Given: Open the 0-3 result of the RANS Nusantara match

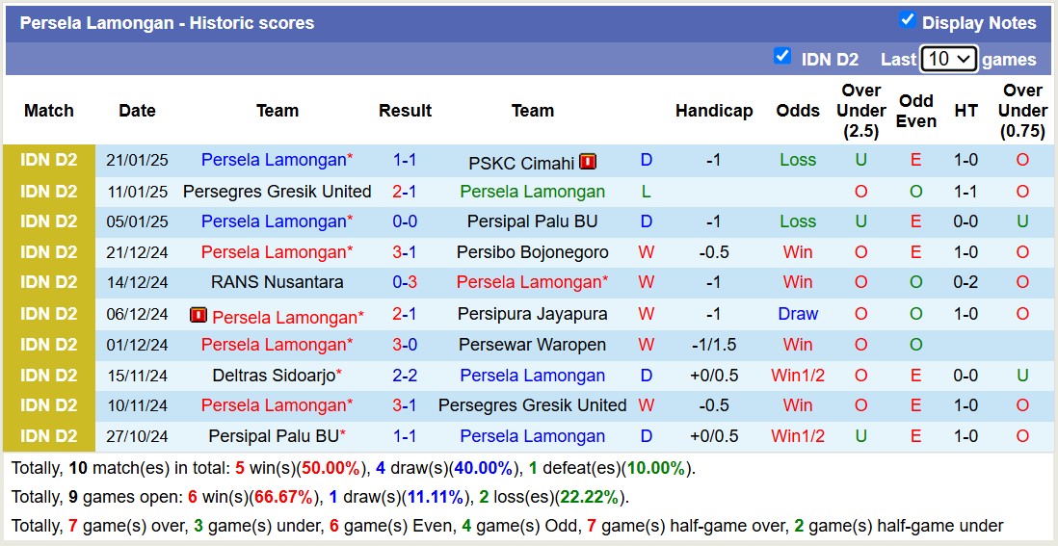Looking at the screenshot, I should tap(405, 283).
